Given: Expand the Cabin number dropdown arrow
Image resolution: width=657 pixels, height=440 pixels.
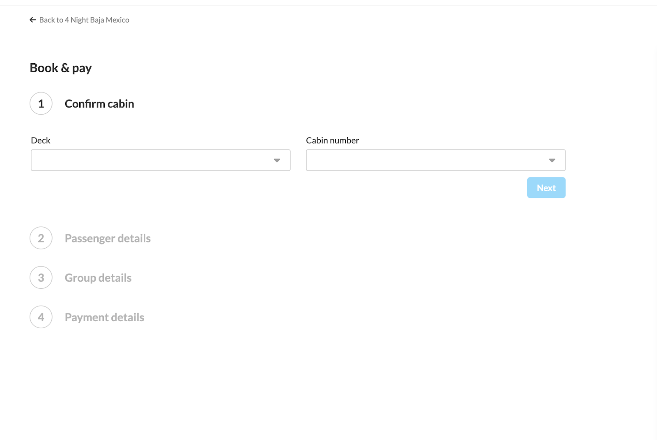Looking at the screenshot, I should pos(552,160).
